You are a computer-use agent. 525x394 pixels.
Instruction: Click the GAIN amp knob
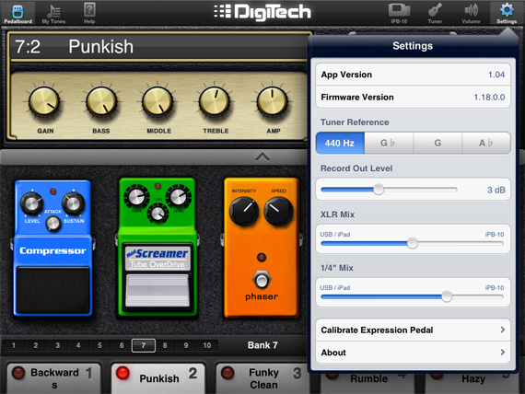[x=44, y=102]
